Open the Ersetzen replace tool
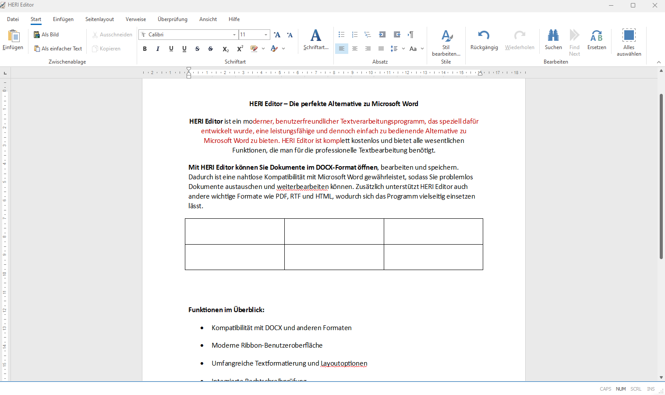The width and height of the screenshot is (665, 395). coord(597,39)
